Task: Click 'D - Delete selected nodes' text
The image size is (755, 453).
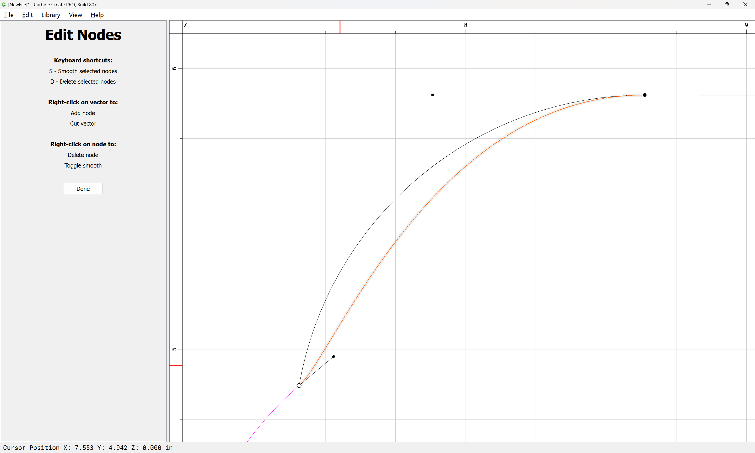Action: pyautogui.click(x=83, y=82)
